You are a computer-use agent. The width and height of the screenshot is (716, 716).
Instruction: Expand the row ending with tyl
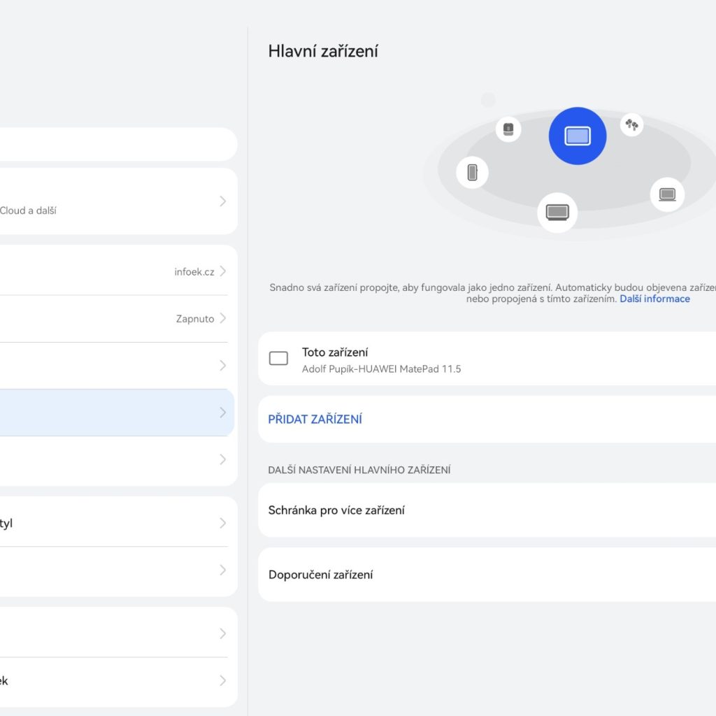[222, 523]
